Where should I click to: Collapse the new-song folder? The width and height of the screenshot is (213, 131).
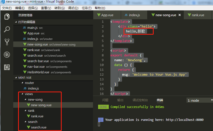point(25,99)
